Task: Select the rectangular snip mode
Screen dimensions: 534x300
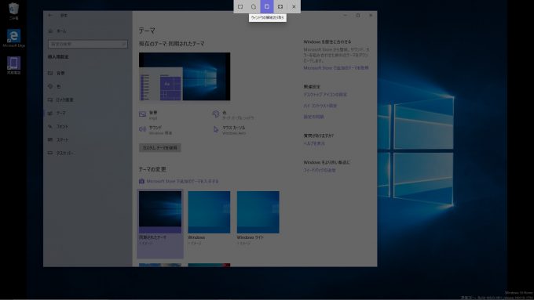Action: click(x=240, y=6)
